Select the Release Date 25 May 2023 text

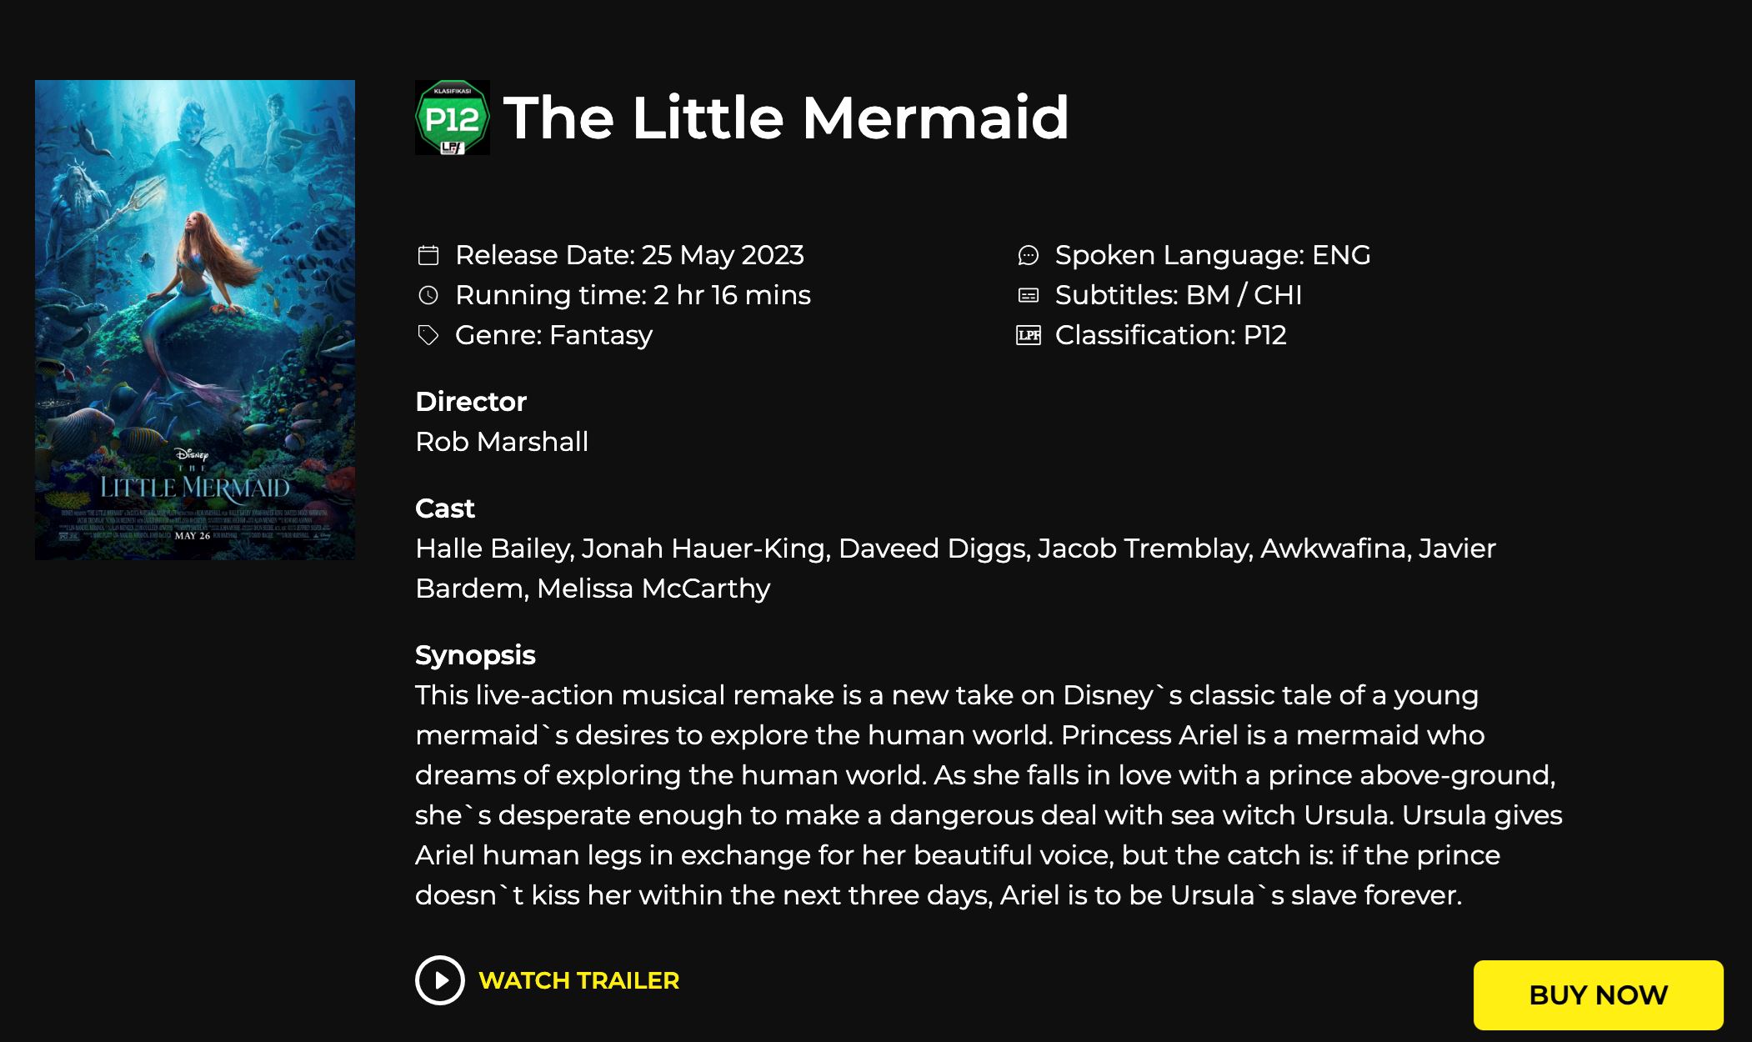point(629,255)
